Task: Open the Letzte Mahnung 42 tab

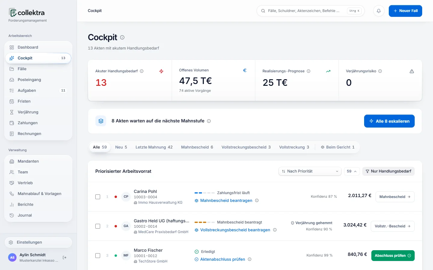Action: tap(154, 147)
